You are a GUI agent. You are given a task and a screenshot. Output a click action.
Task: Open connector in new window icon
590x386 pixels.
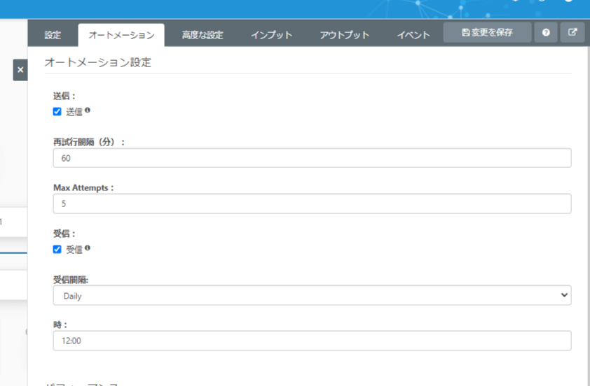pos(572,33)
